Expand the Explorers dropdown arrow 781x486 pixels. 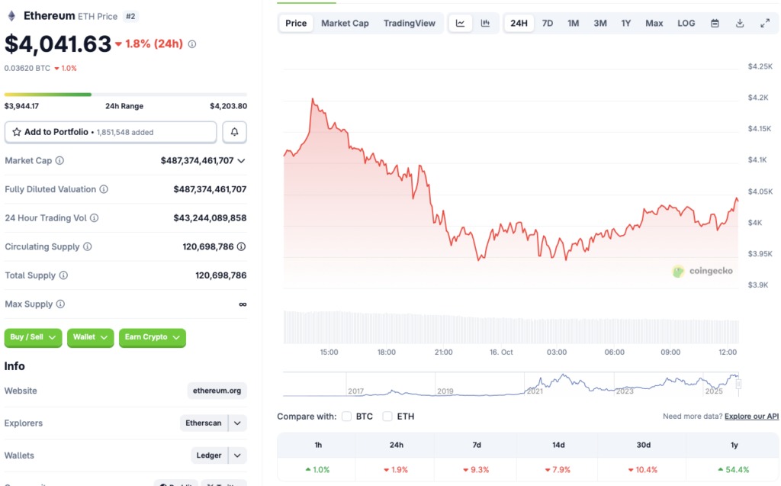[238, 423]
